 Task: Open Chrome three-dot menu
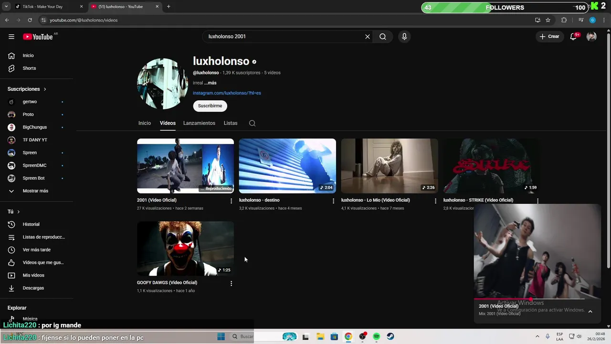coord(604,20)
